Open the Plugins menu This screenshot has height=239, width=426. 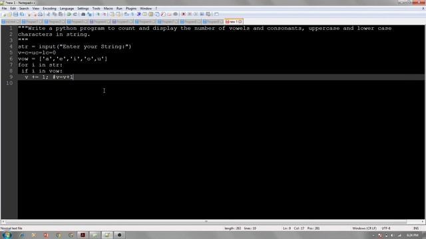pos(131,9)
